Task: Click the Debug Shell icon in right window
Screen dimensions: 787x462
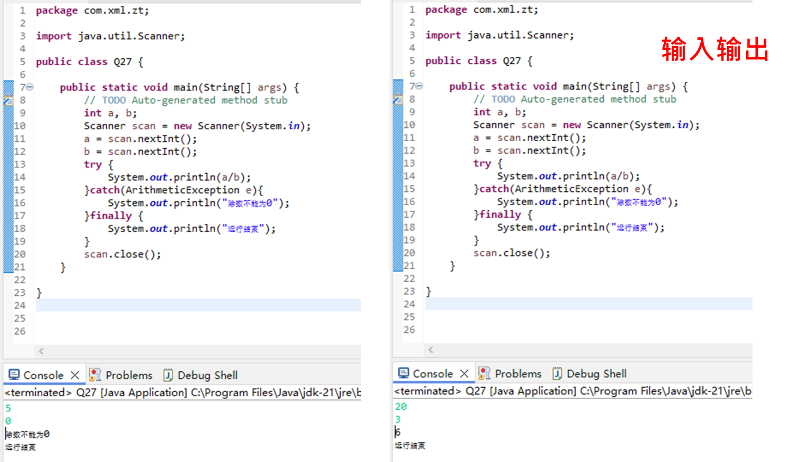Action: pyautogui.click(x=557, y=373)
